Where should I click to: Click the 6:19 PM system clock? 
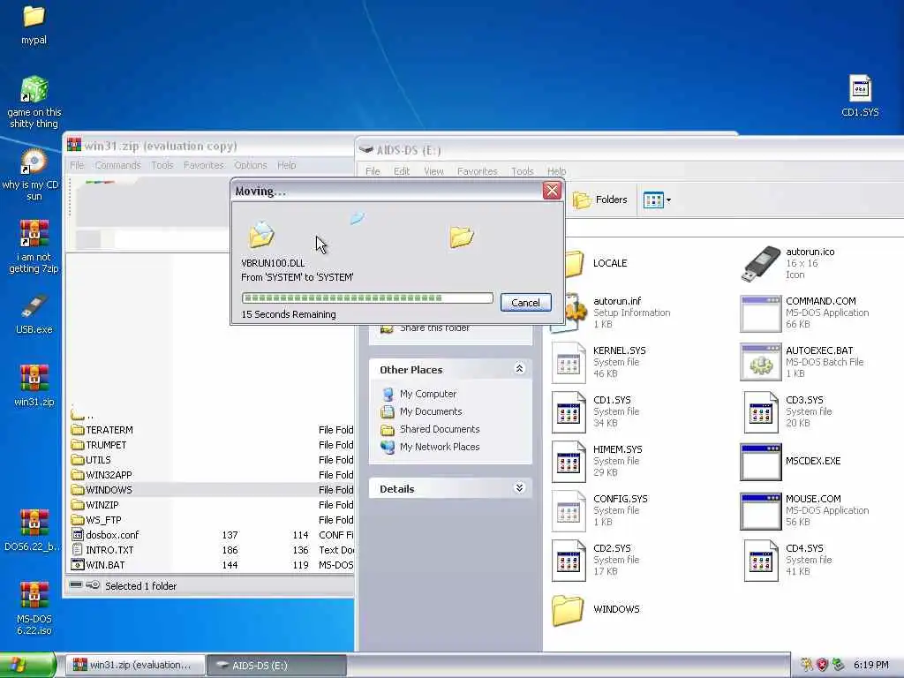(870, 665)
